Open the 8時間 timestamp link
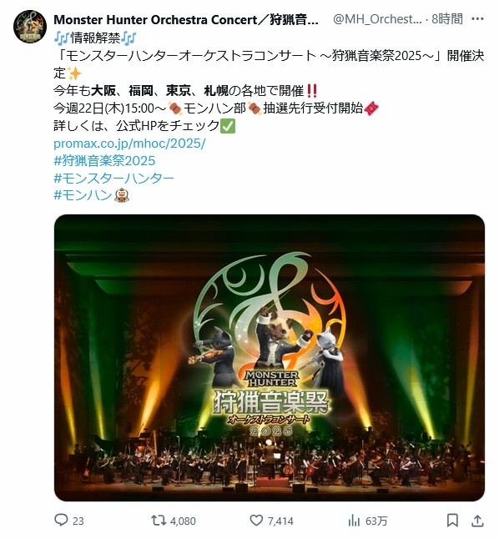 coord(447,19)
